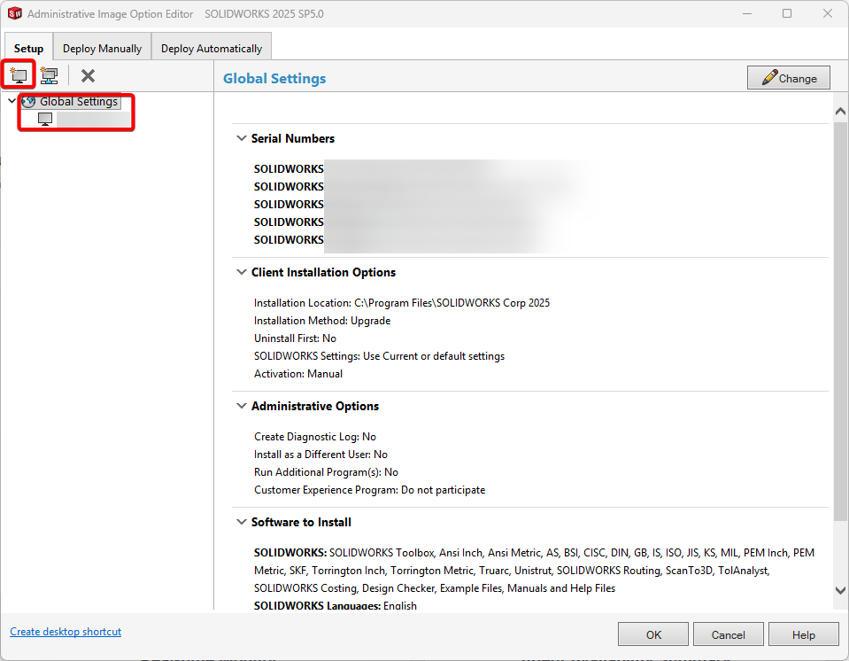Viewport: 849px width, 661px height.
Task: Click the Administrative Options heading text
Action: coord(314,406)
